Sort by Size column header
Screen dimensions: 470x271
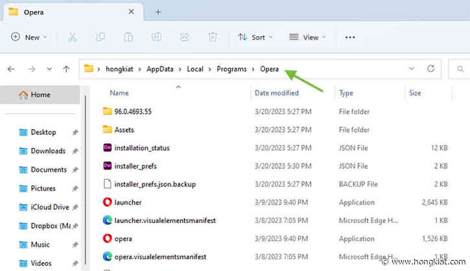pyautogui.click(x=415, y=93)
